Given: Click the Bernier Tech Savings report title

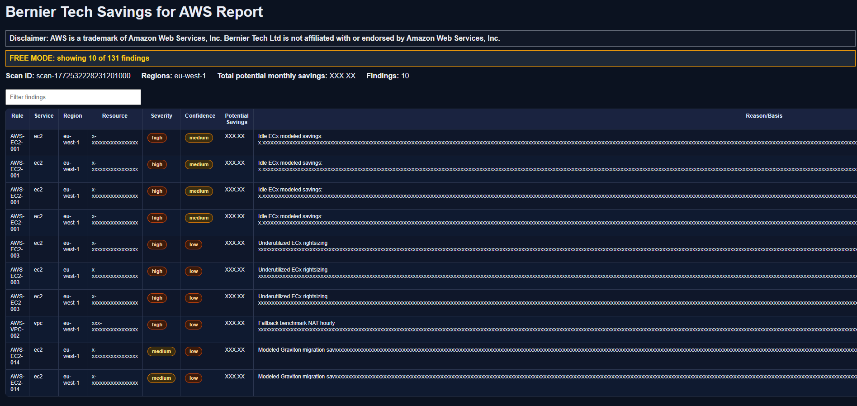Looking at the screenshot, I should tap(134, 12).
